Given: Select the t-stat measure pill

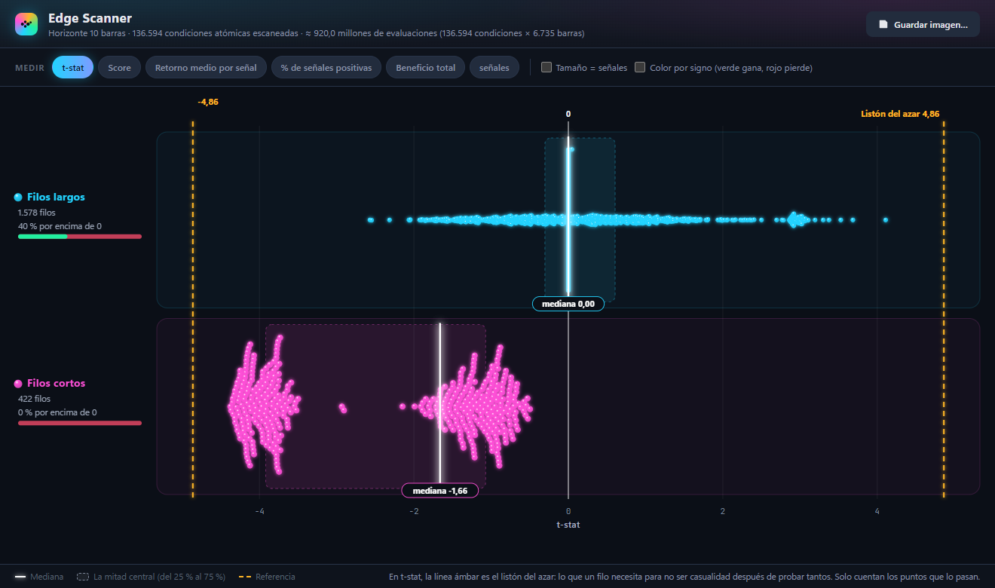Looking at the screenshot, I should tap(73, 67).
